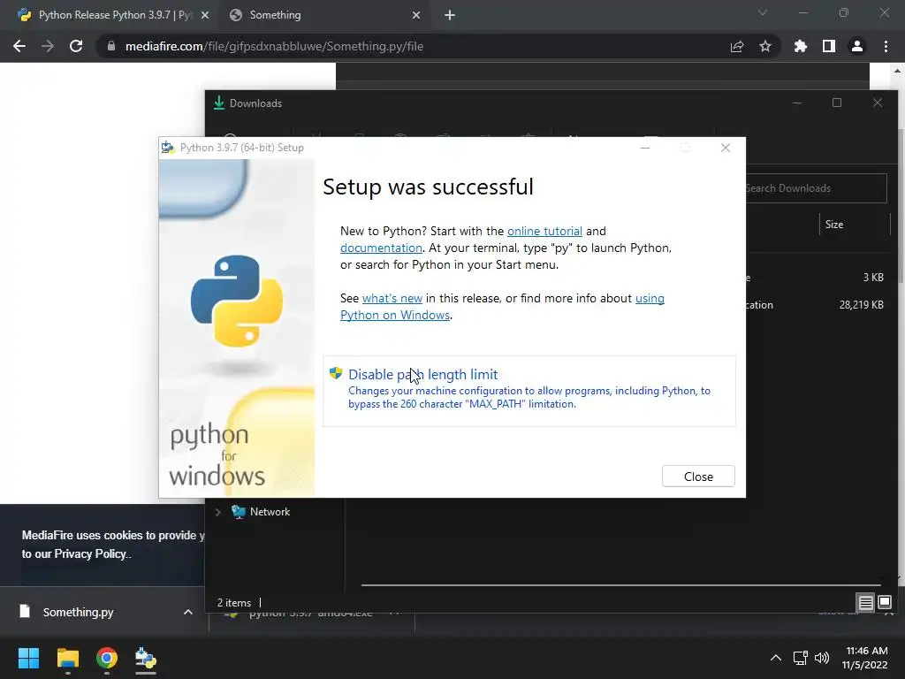905x679 pixels.
Task: Open File Explorer from taskbar
Action: [67, 658]
